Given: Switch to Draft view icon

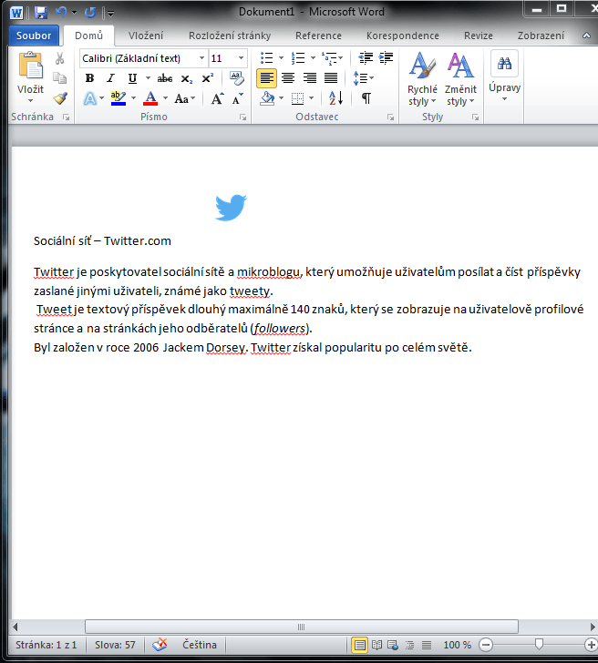Looking at the screenshot, I should [x=427, y=645].
